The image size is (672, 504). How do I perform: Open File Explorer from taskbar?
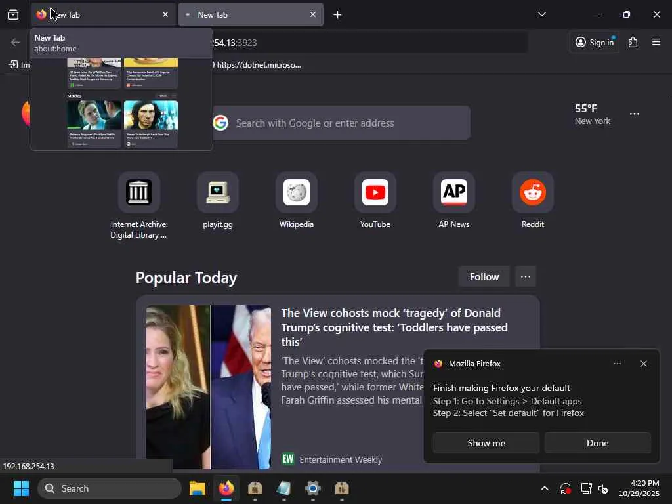(x=197, y=488)
